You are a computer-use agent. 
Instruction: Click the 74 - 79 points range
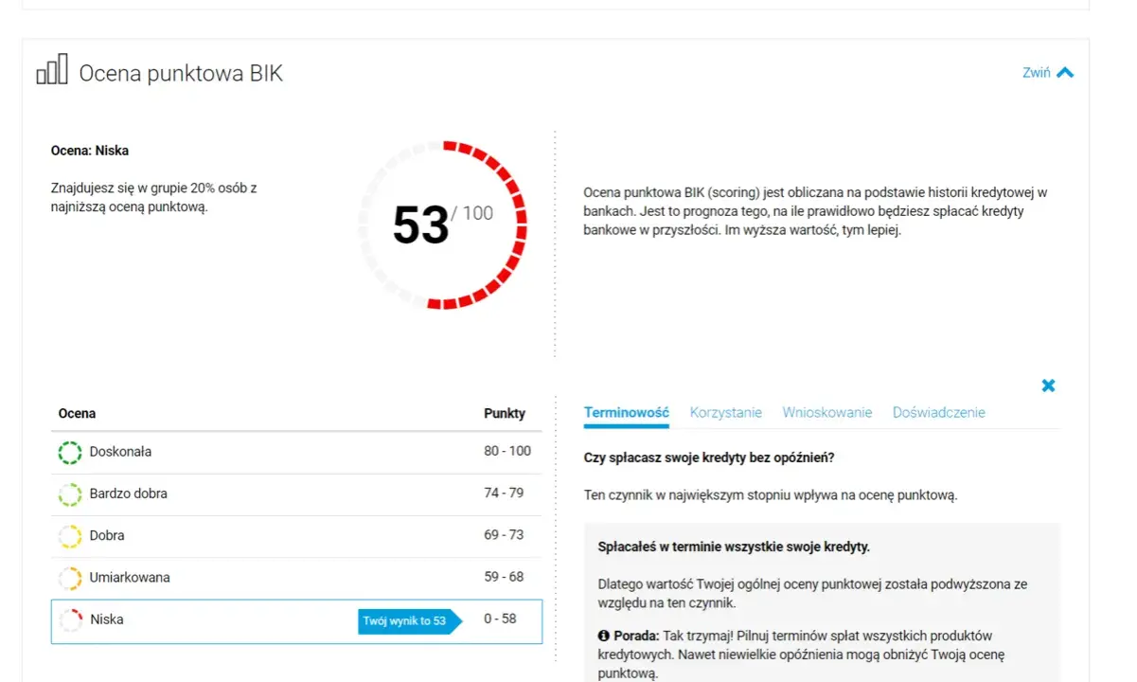tap(504, 493)
